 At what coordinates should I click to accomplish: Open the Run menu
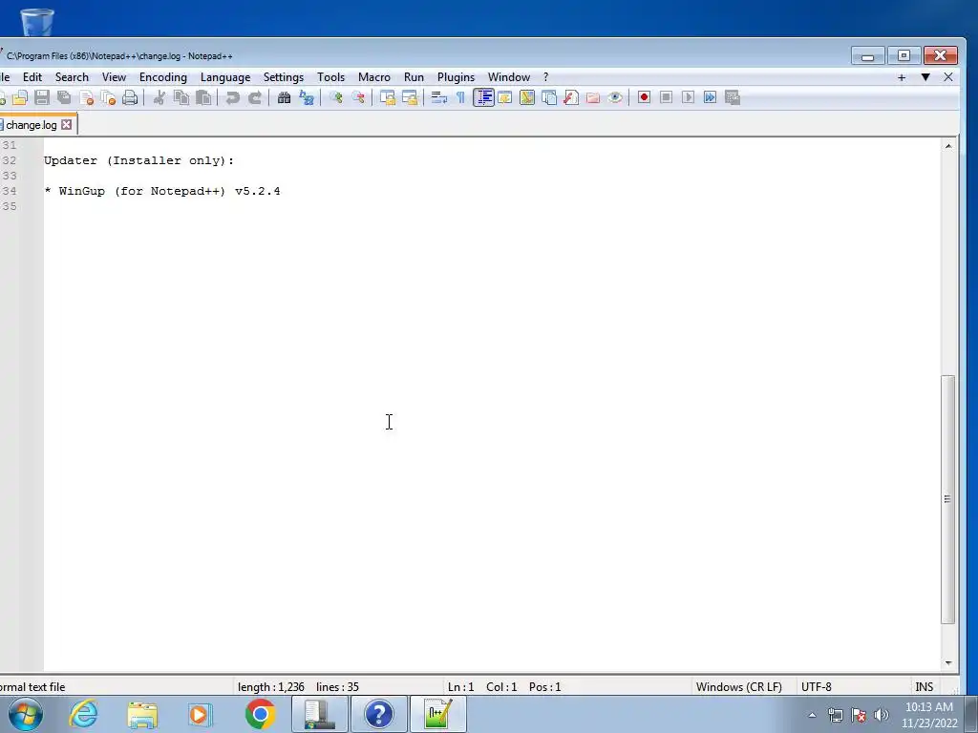coord(415,77)
